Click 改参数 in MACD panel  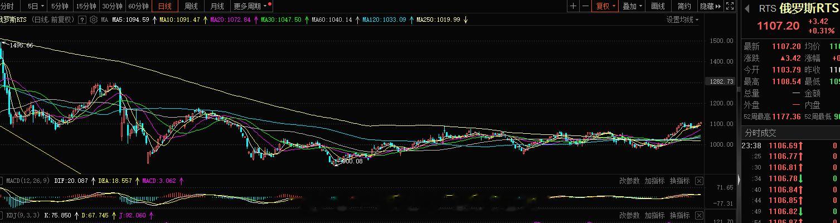pyautogui.click(x=629, y=181)
